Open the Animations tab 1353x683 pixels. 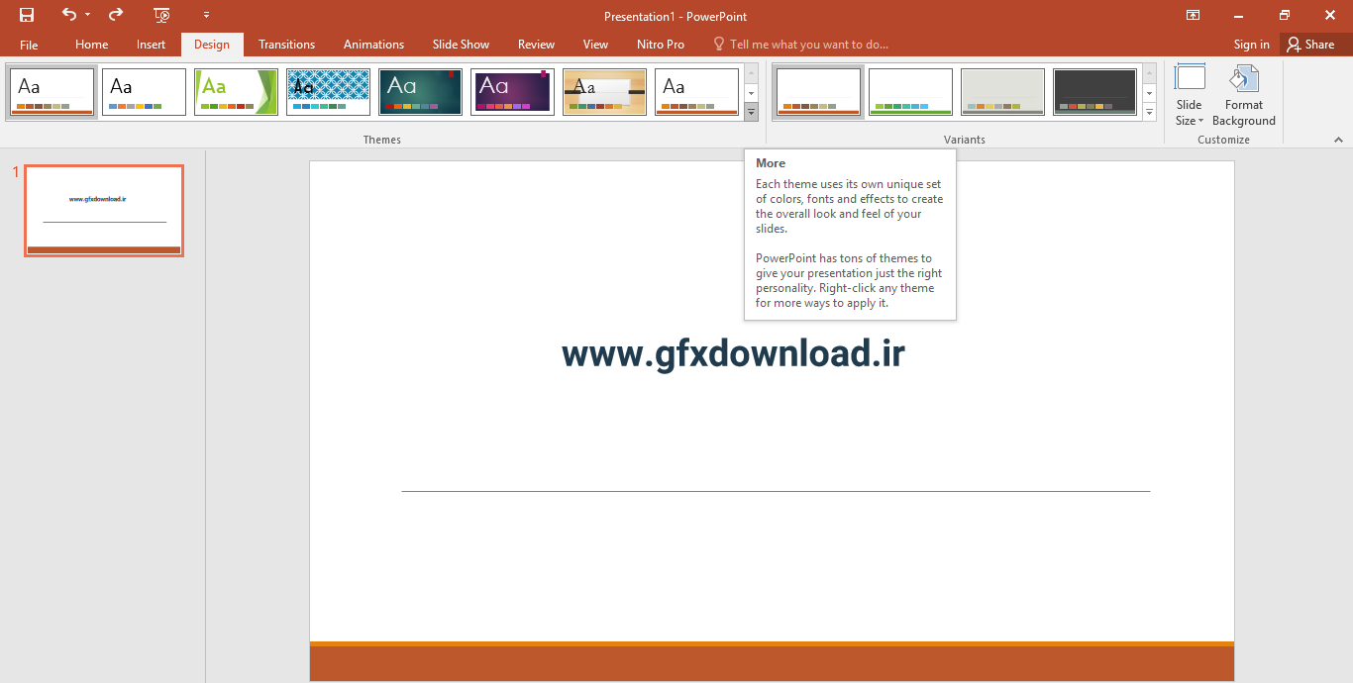[x=373, y=45]
